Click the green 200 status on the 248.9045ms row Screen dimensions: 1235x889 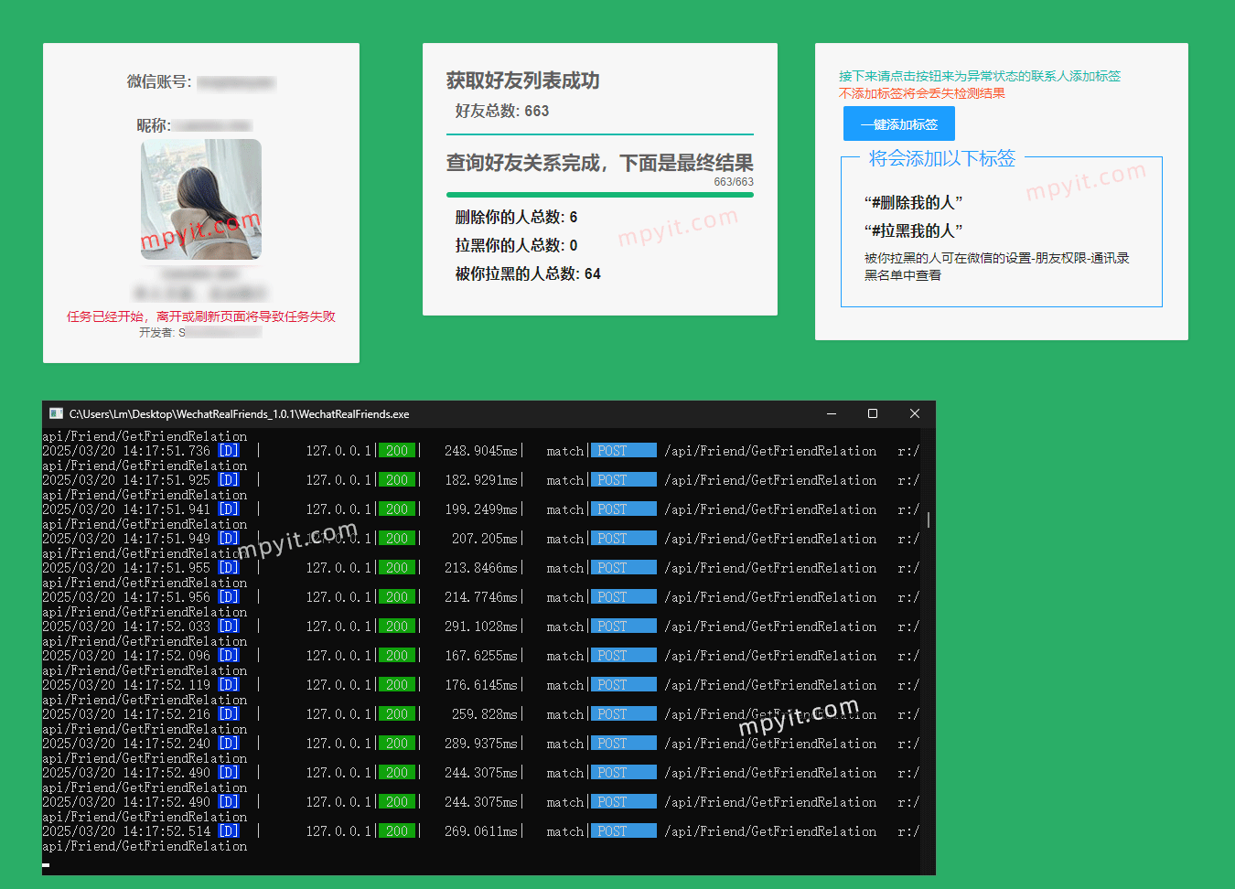click(x=397, y=451)
